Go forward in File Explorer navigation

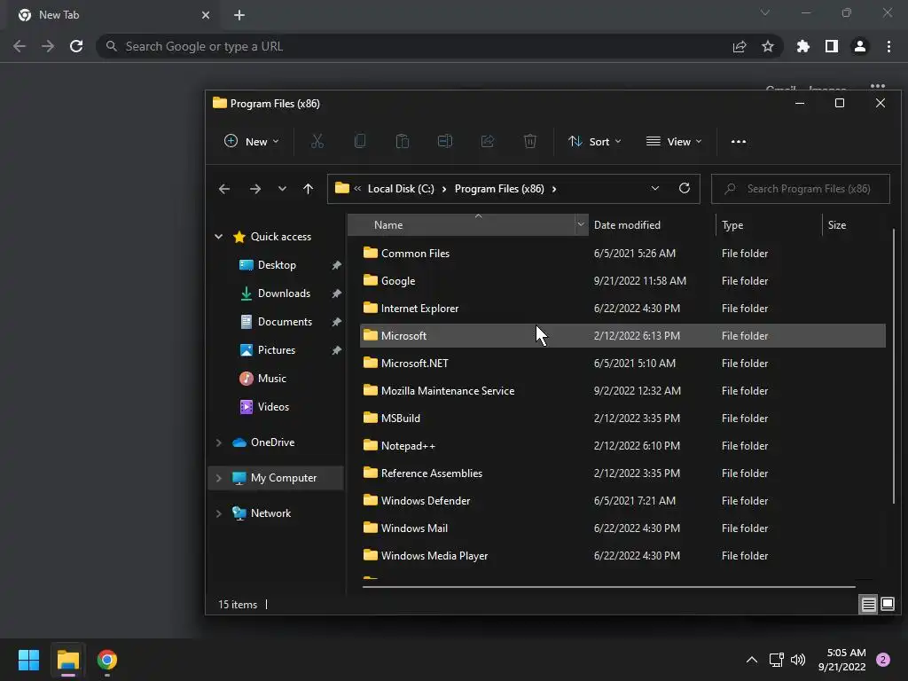(x=254, y=189)
